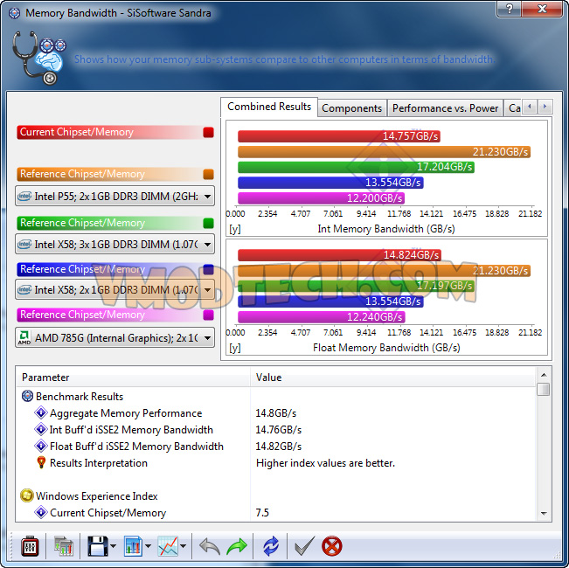Screen dimensions: 569x568
Task: Click the line graph icon in toolbar
Action: point(168,546)
